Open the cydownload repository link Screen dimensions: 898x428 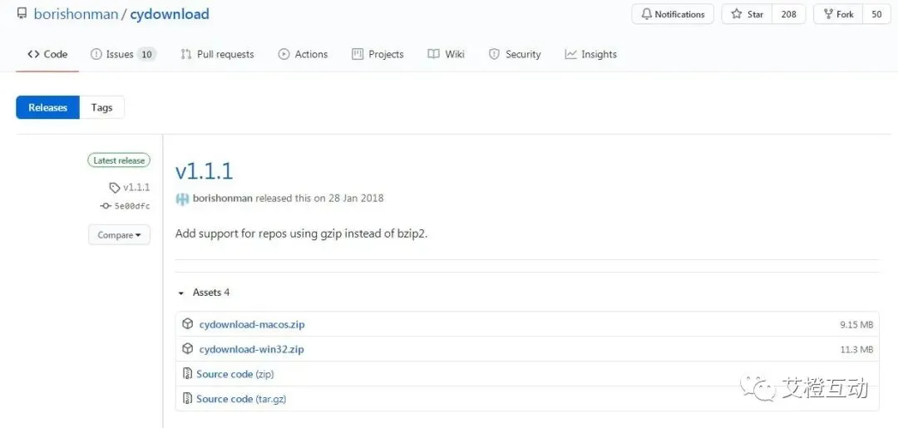tap(170, 14)
